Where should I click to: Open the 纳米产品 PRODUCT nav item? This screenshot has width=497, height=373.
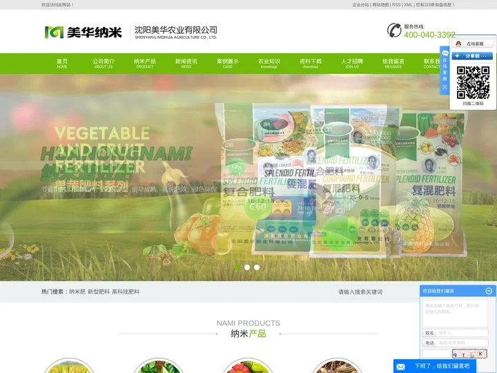coord(145,64)
